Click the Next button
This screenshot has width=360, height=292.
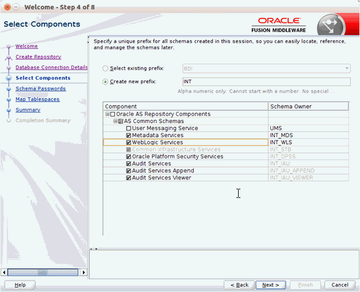pyautogui.click(x=271, y=285)
